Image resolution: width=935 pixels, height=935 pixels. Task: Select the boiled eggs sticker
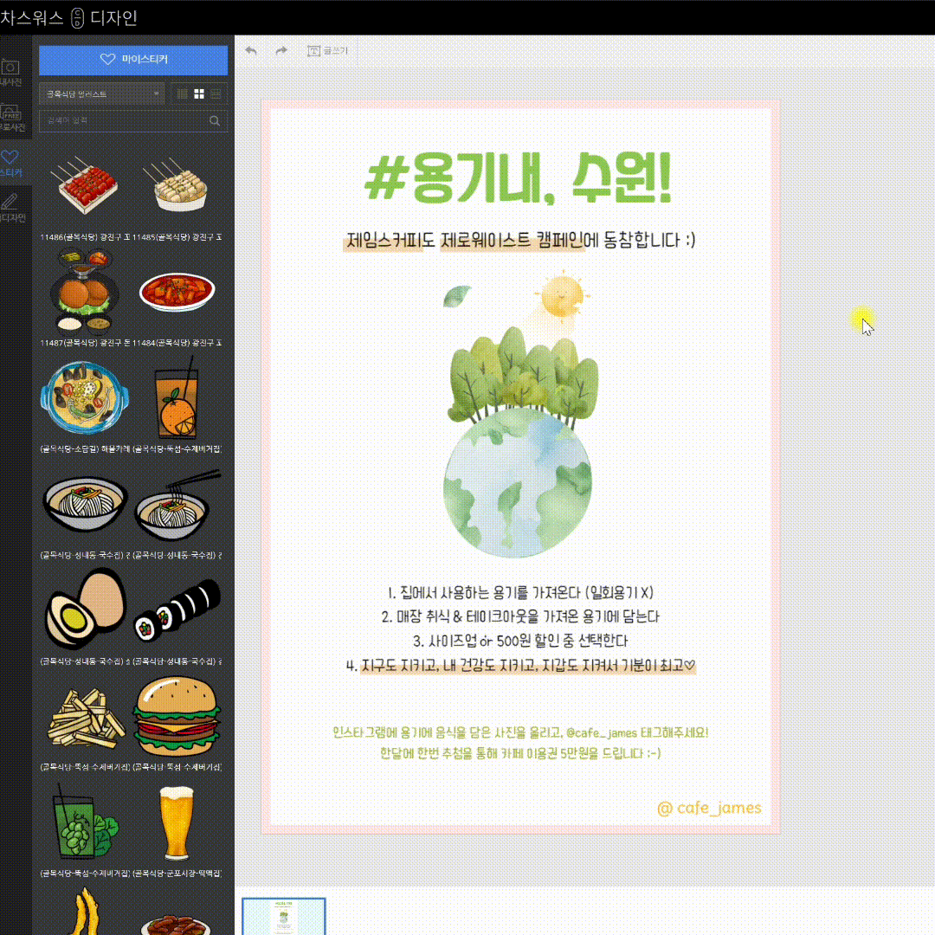click(x=85, y=609)
